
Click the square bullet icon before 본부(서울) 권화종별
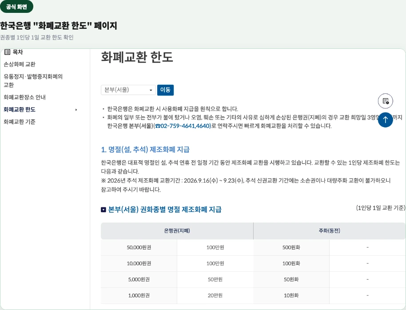point(103,210)
